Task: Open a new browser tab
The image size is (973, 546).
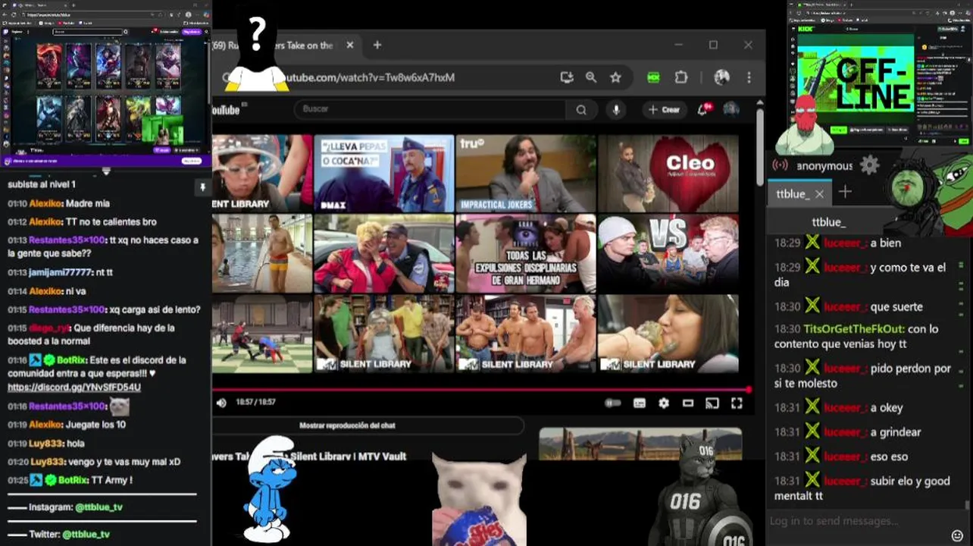Action: pos(377,45)
